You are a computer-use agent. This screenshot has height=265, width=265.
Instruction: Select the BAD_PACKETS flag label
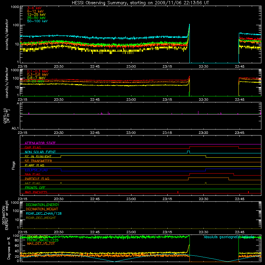[x=36, y=192]
